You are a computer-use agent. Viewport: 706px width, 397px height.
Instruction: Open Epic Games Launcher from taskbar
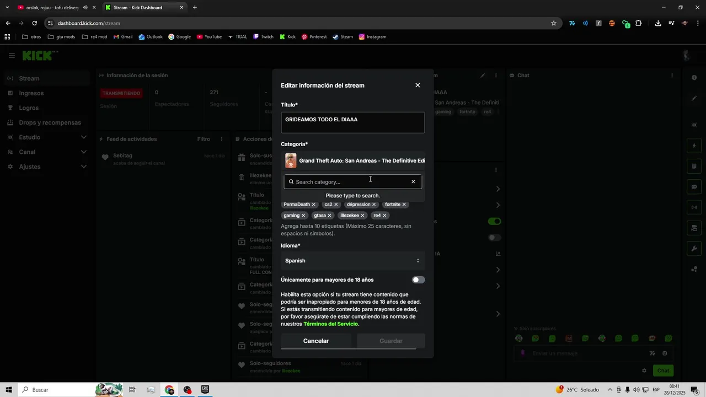[x=205, y=390]
